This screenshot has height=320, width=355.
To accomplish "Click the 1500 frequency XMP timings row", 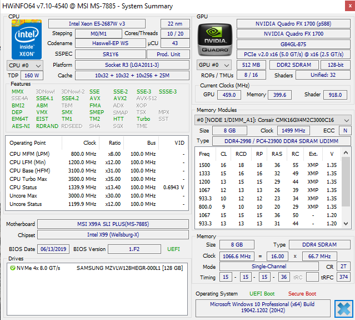I will pos(268,165).
